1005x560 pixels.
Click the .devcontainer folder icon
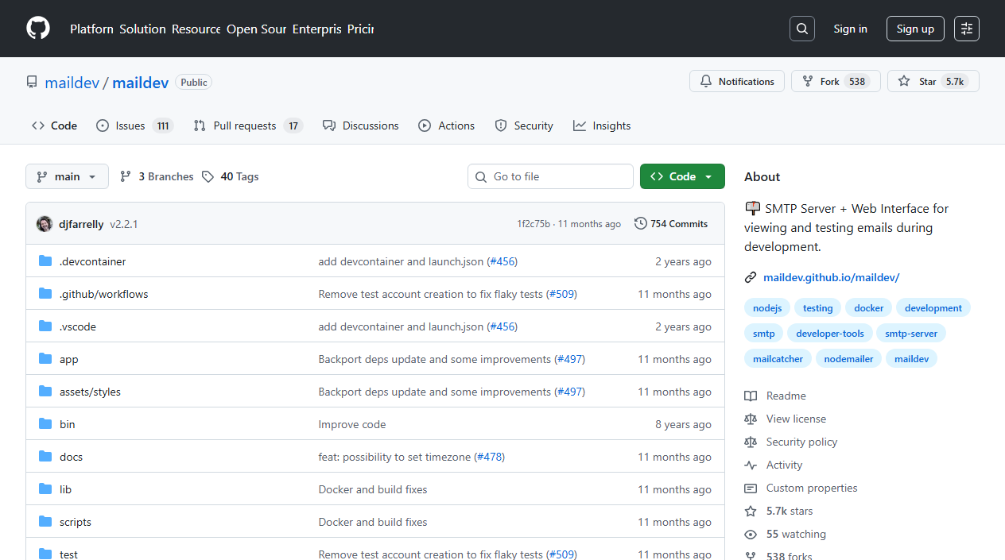[45, 261]
